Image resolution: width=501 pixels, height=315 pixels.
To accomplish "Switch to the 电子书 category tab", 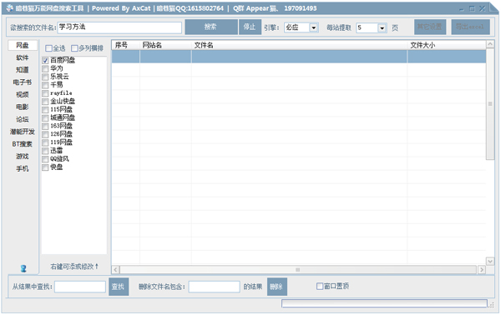I will pyautogui.click(x=23, y=82).
